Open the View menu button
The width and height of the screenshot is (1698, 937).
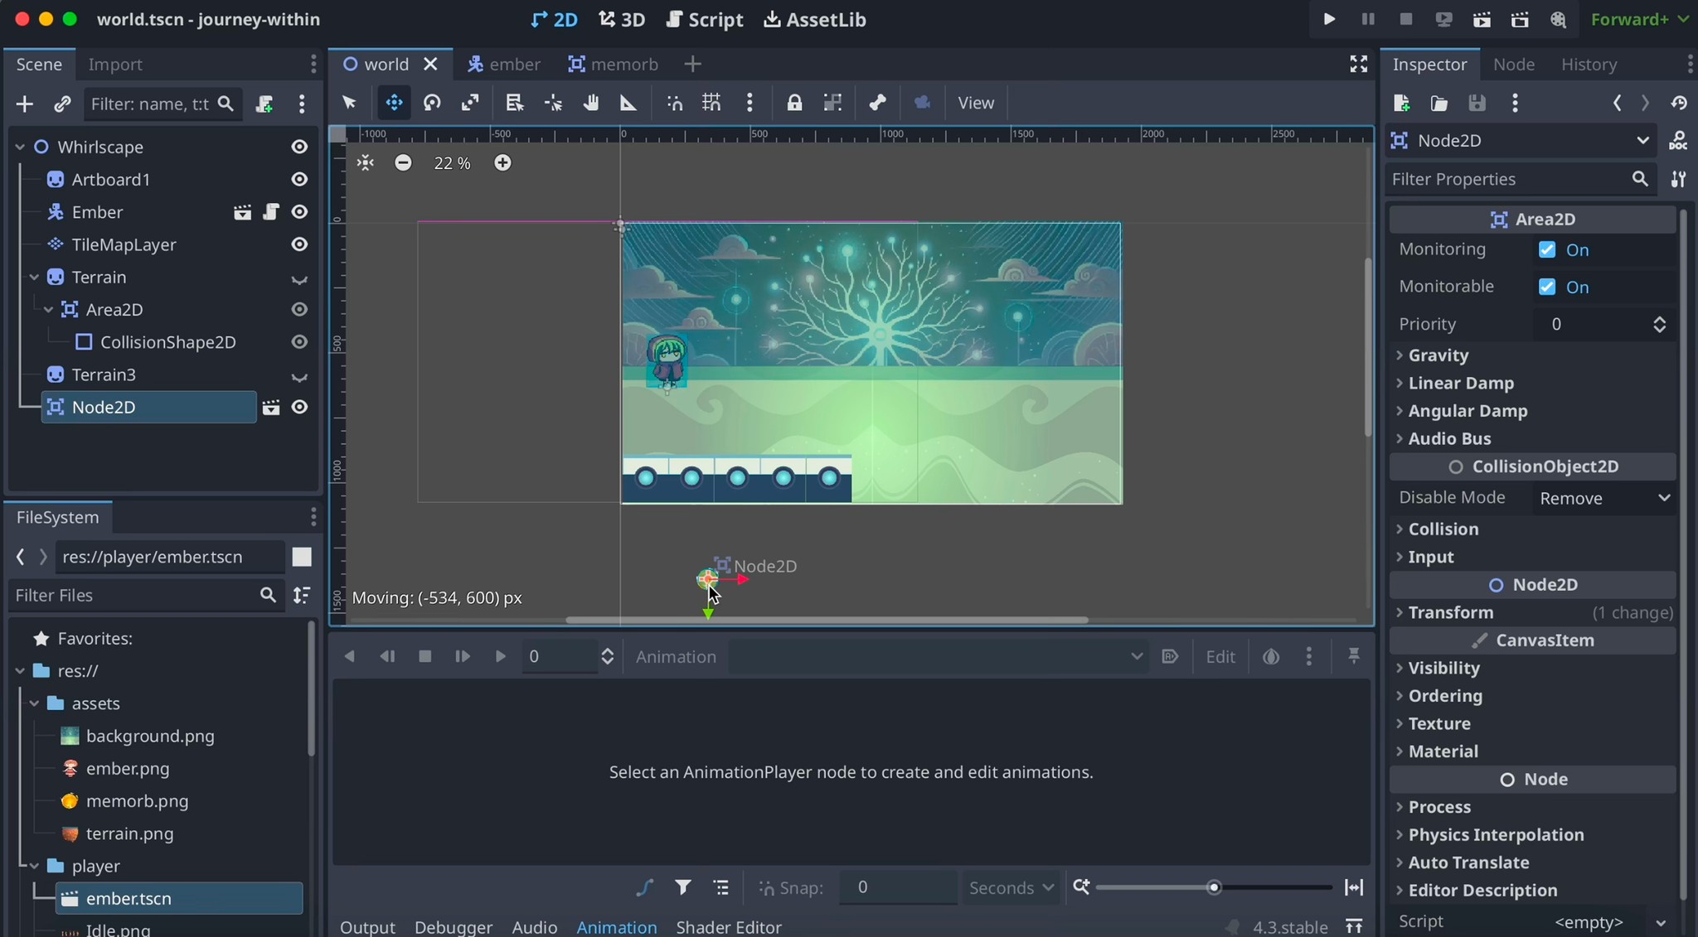(975, 103)
